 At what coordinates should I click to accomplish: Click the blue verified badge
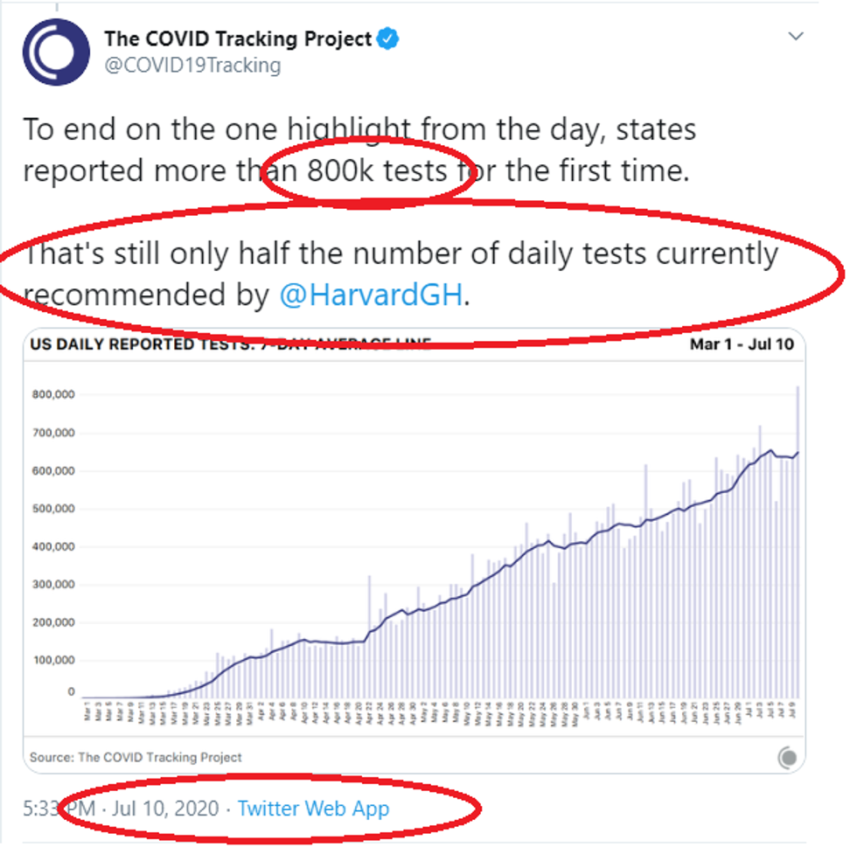(x=388, y=38)
